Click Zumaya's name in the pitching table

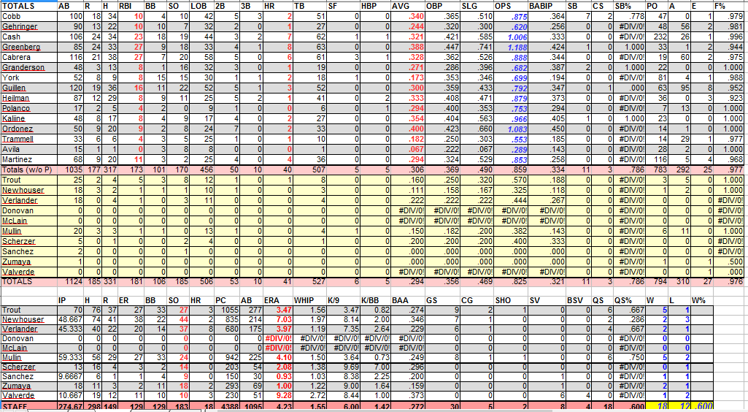[28, 386]
